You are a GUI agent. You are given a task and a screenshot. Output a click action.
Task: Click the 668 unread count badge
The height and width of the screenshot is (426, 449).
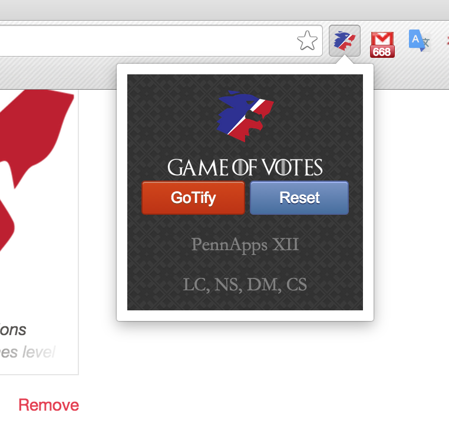pyautogui.click(x=382, y=52)
